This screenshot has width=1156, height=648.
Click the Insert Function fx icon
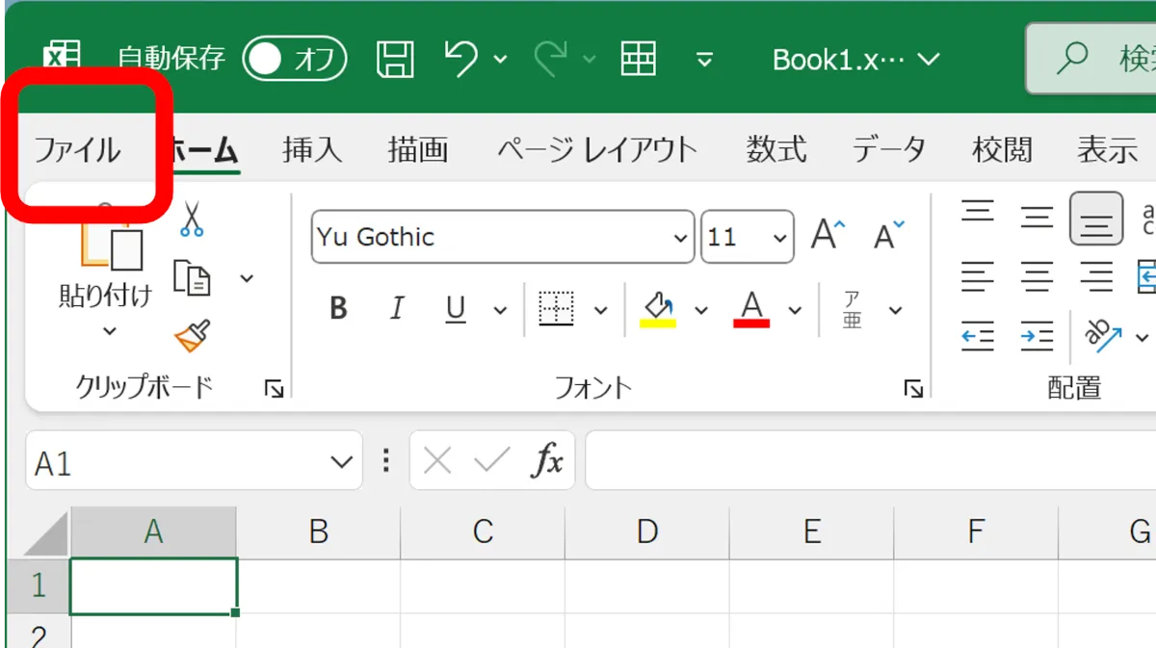coord(547,461)
